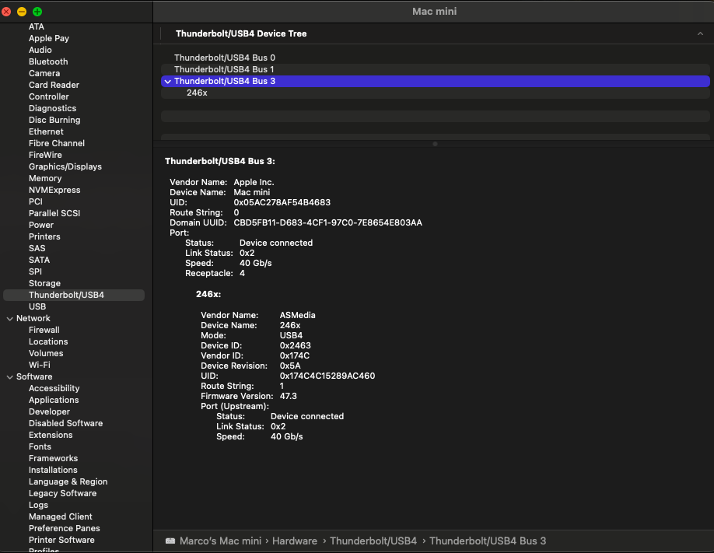This screenshot has width=714, height=553.
Task: Select Audio in the sidebar
Action: 40,50
